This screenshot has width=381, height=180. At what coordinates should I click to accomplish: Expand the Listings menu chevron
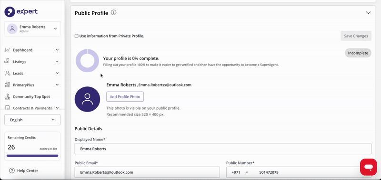[x=57, y=62]
